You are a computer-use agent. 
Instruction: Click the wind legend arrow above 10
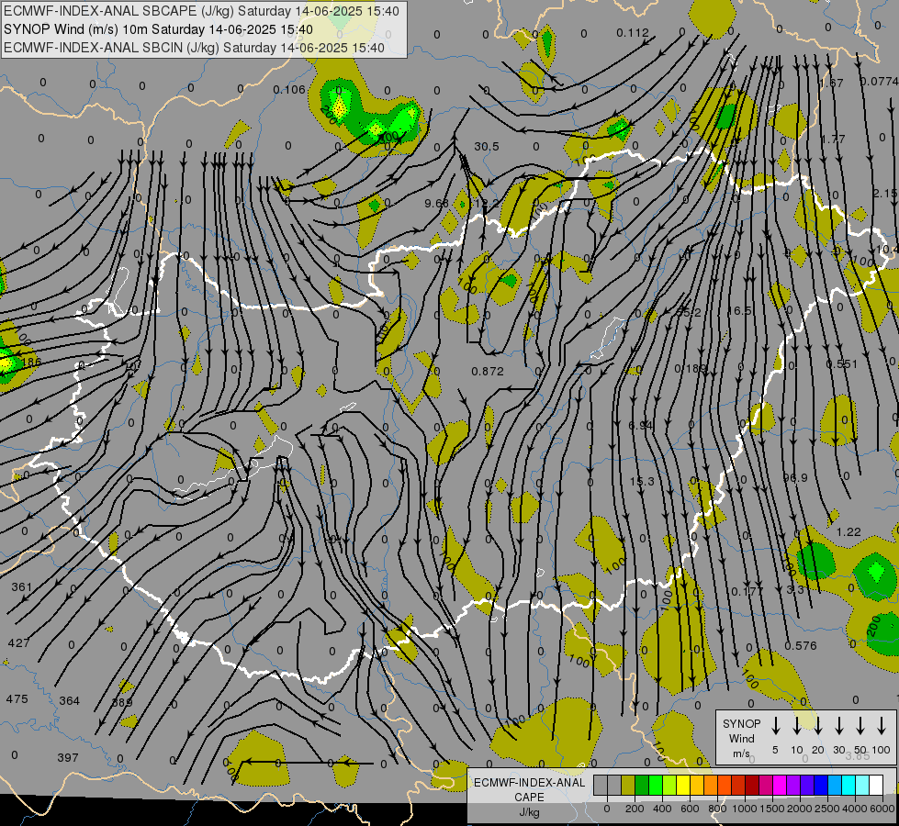tap(796, 726)
